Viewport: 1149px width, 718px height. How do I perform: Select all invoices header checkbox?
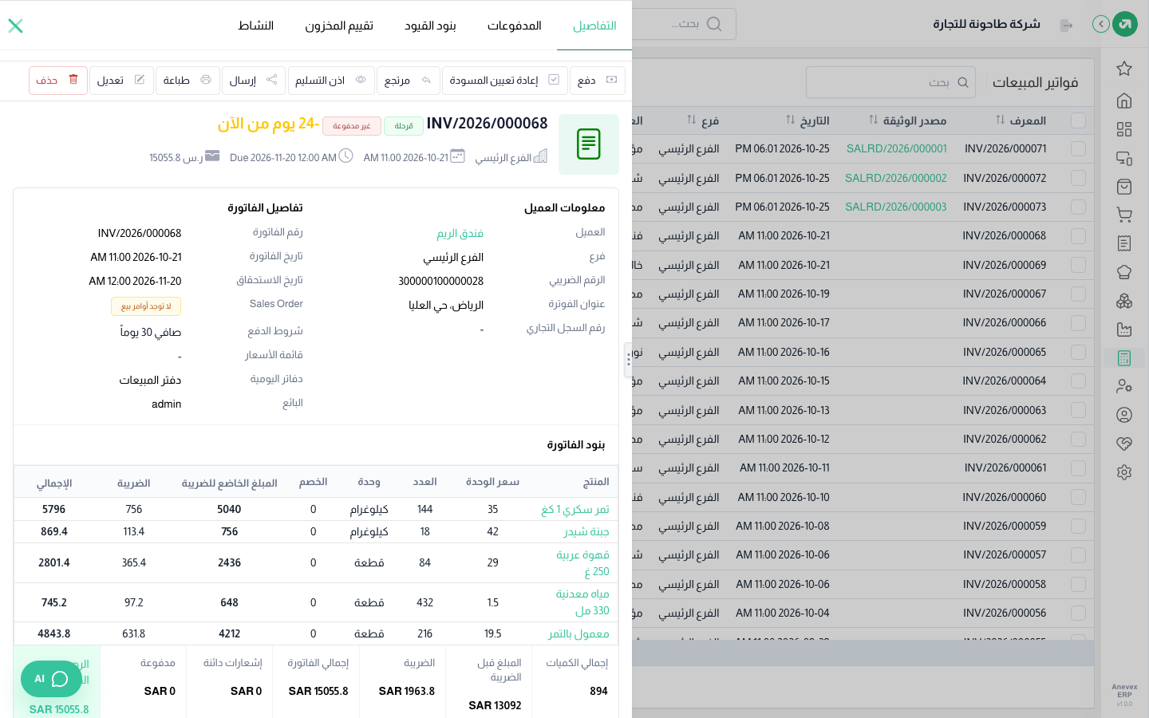click(1079, 120)
